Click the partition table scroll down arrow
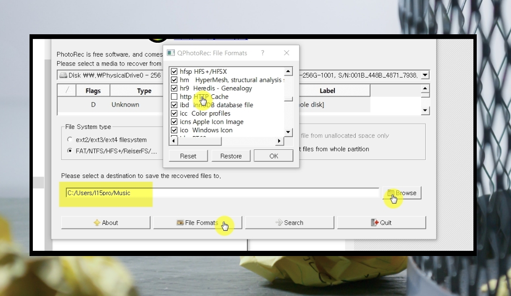The width and height of the screenshot is (511, 296). 425,110
